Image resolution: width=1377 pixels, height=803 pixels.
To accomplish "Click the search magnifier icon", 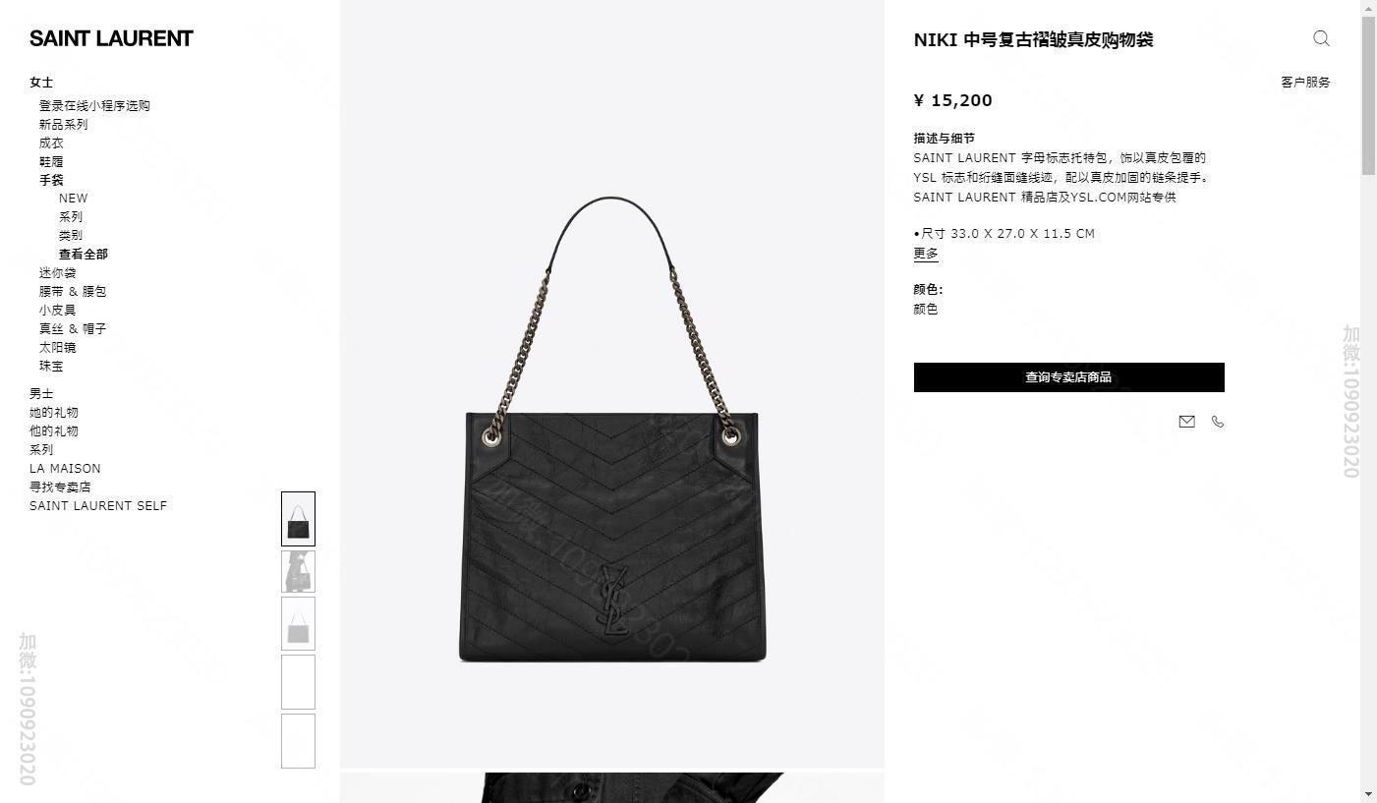I will [1321, 38].
